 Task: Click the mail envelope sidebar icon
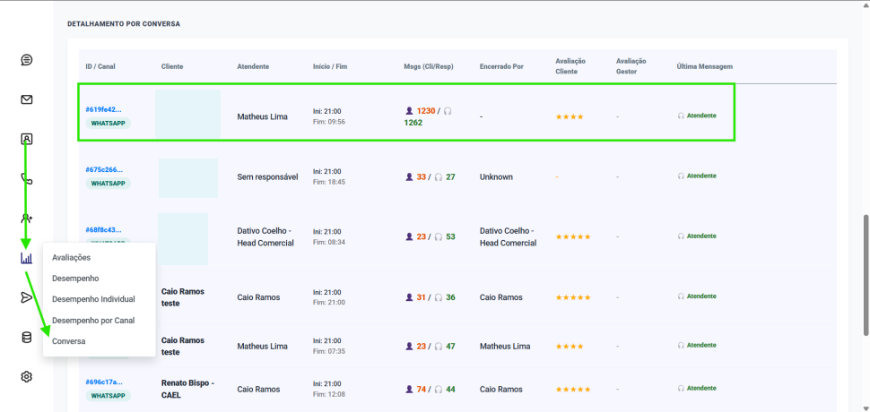pyautogui.click(x=27, y=99)
